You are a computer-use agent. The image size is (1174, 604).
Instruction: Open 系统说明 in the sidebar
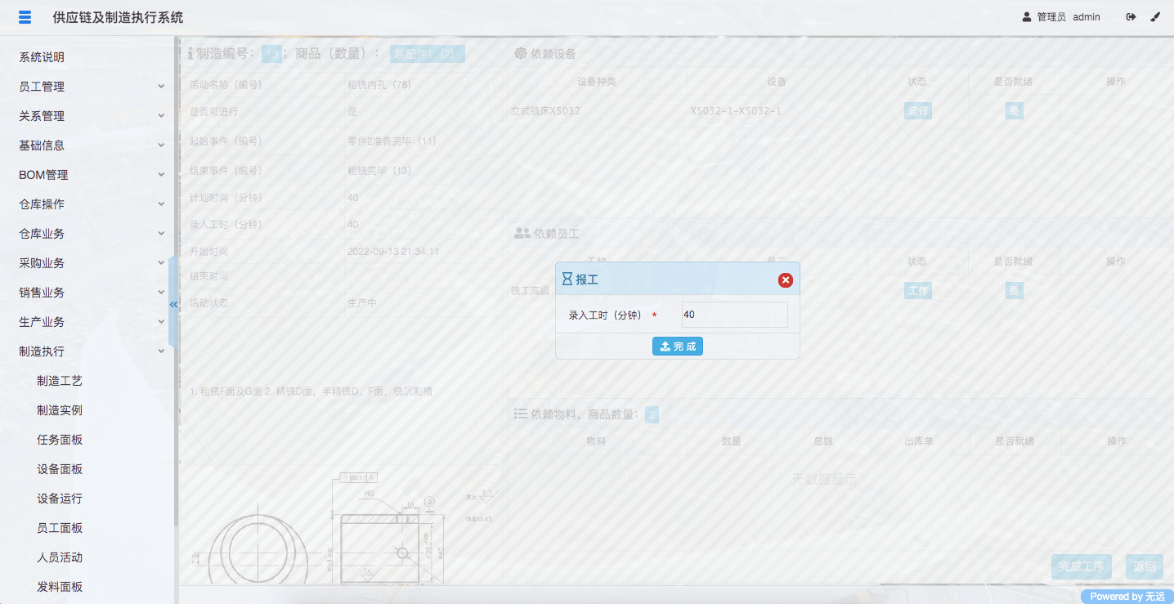[x=42, y=57]
